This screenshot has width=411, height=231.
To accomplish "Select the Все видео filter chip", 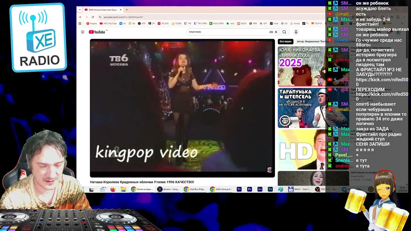I will [x=285, y=41].
